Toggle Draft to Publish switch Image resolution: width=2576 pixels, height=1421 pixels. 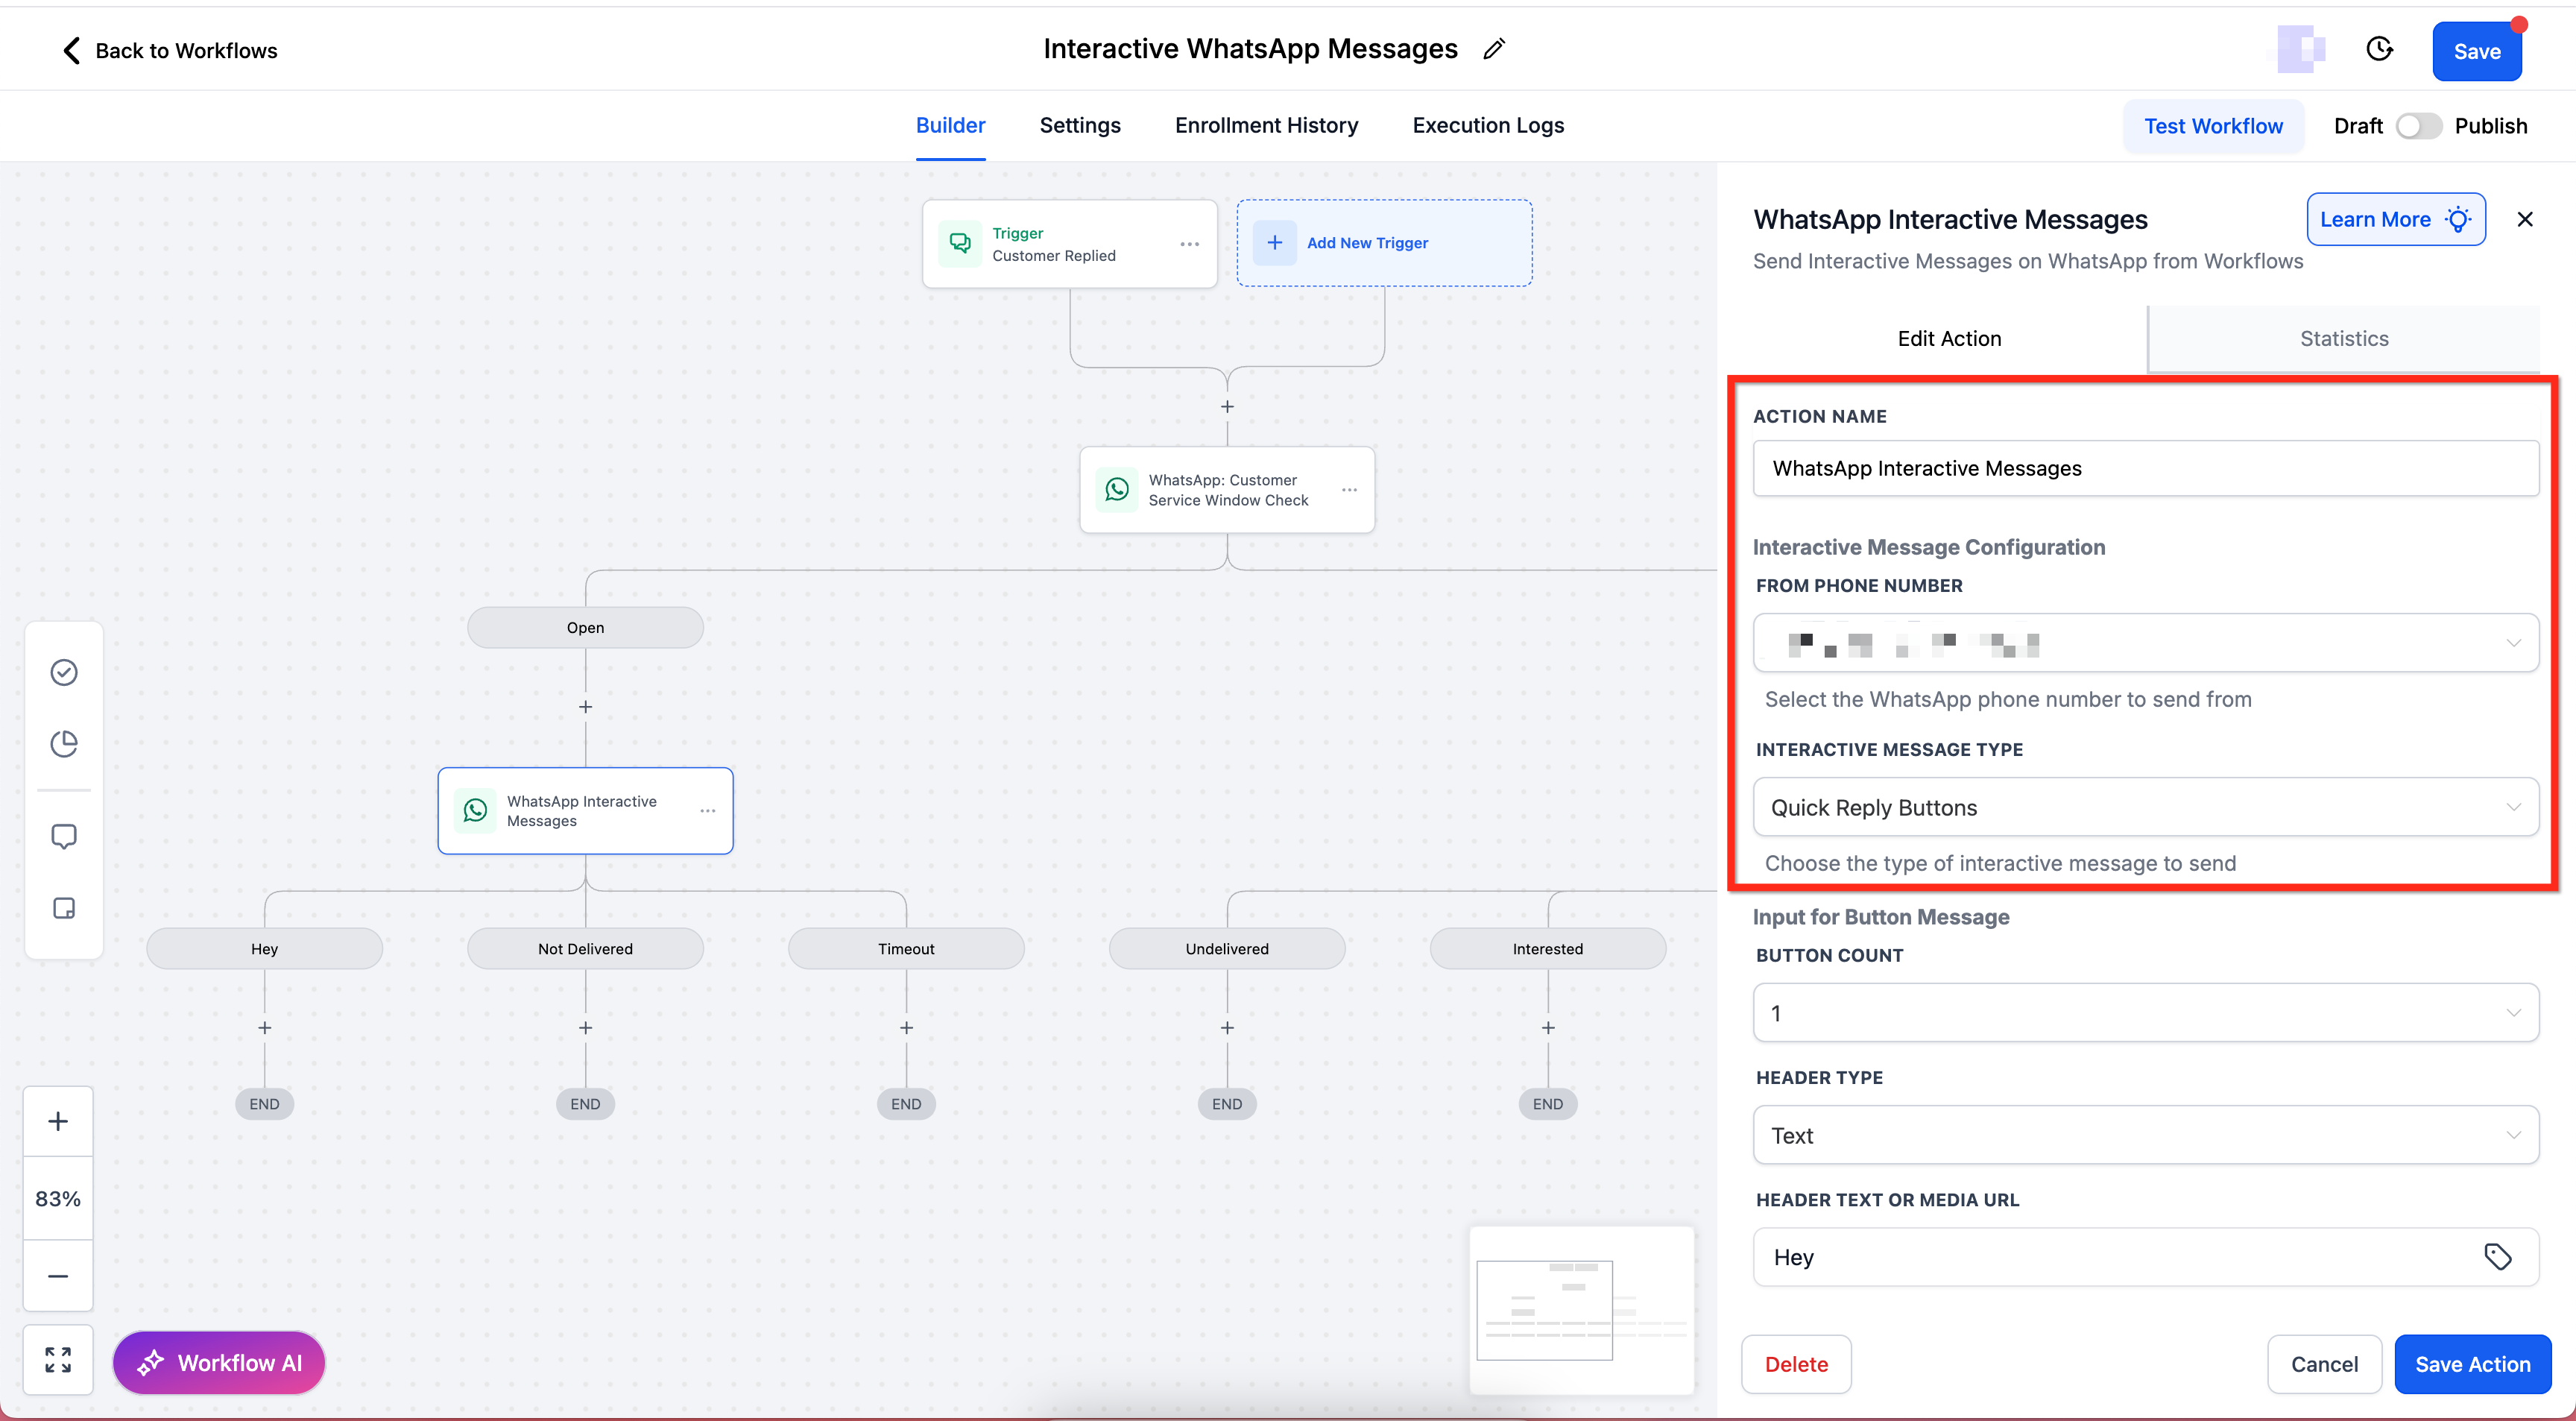[x=2418, y=126]
